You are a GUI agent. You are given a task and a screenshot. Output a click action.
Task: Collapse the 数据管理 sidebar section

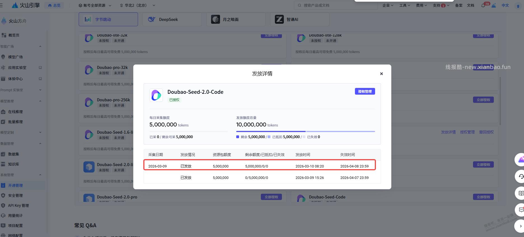tap(40, 143)
